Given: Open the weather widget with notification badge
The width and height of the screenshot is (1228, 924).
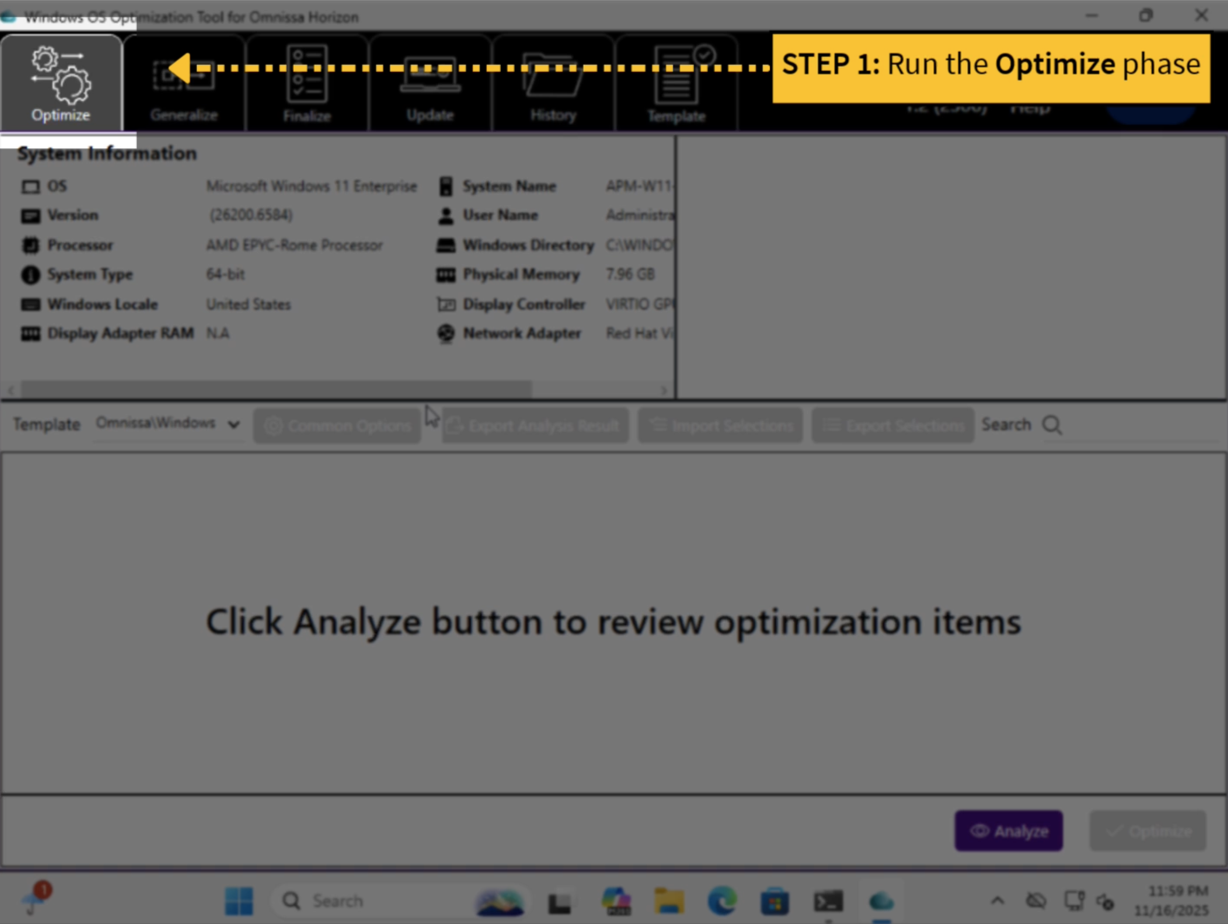Looking at the screenshot, I should tap(36, 899).
